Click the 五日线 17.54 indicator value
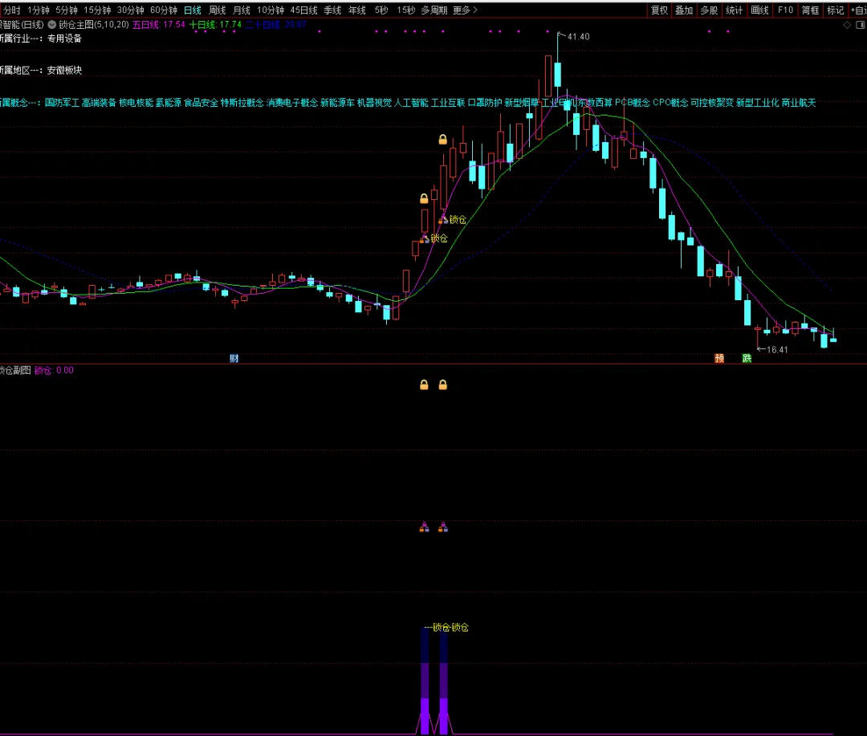 (159, 24)
